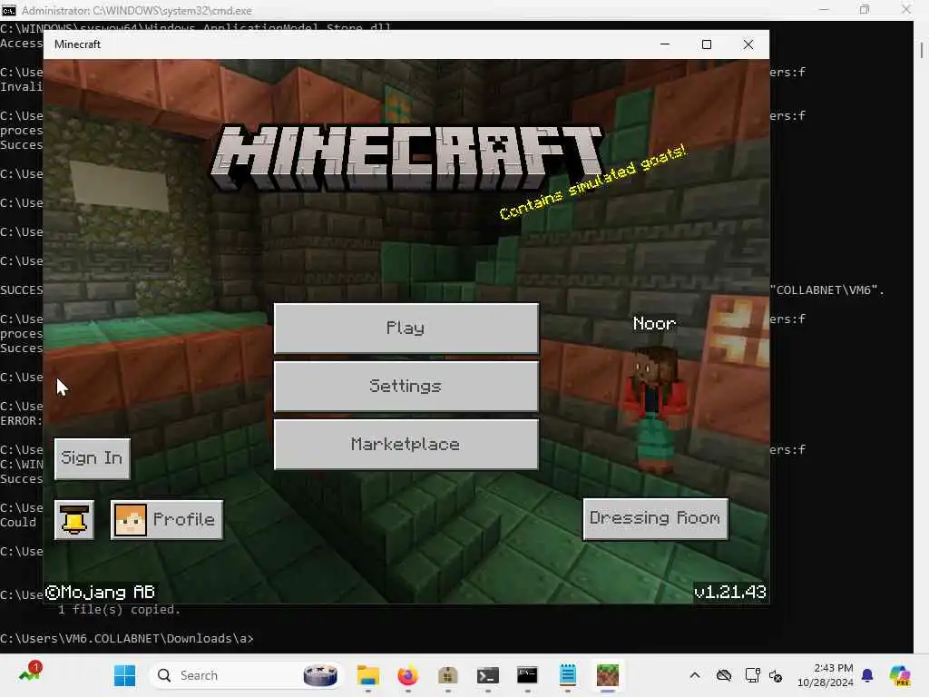
Task: Open the Profile button
Action: (x=167, y=520)
